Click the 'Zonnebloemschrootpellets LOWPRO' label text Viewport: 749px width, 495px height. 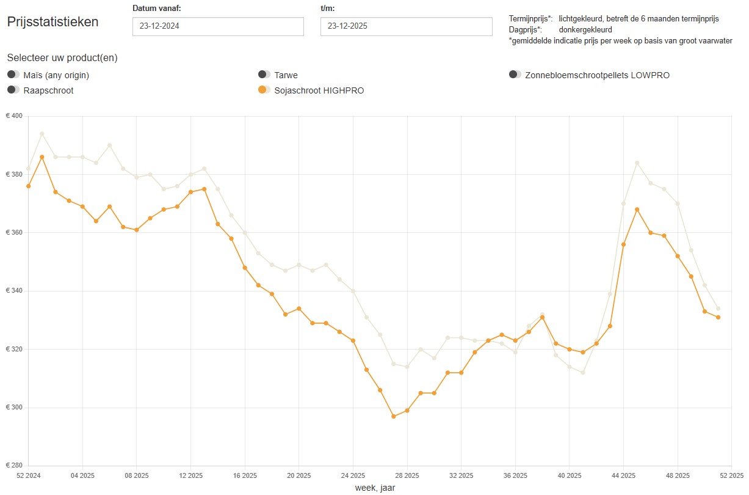point(597,75)
